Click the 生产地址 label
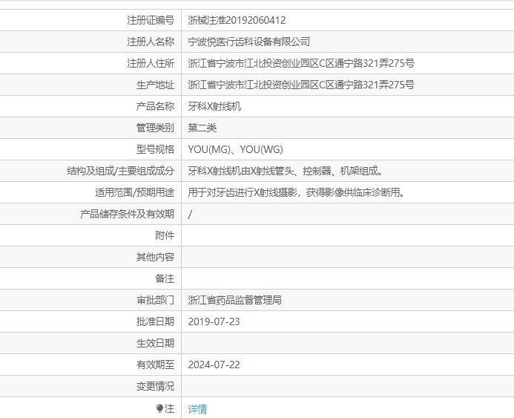The image size is (514, 418). (155, 85)
